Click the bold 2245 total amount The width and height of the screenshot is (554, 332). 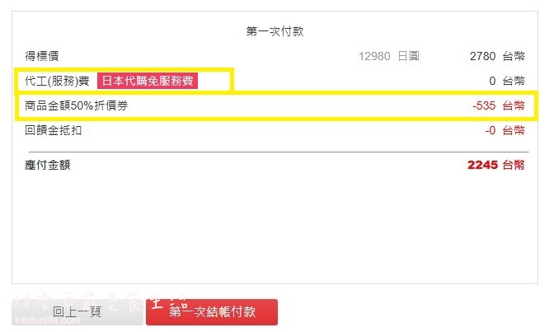(x=482, y=165)
